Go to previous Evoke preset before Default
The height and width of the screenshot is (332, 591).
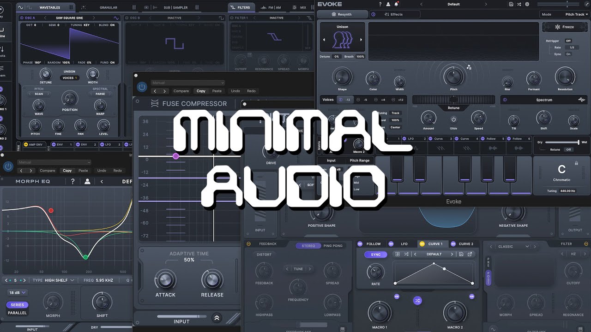(421, 4)
